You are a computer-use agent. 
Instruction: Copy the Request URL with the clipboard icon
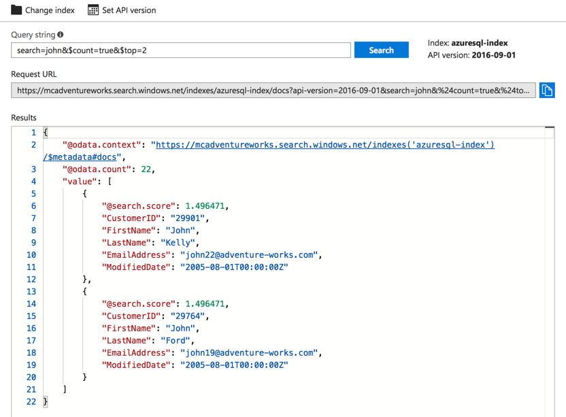click(x=546, y=90)
